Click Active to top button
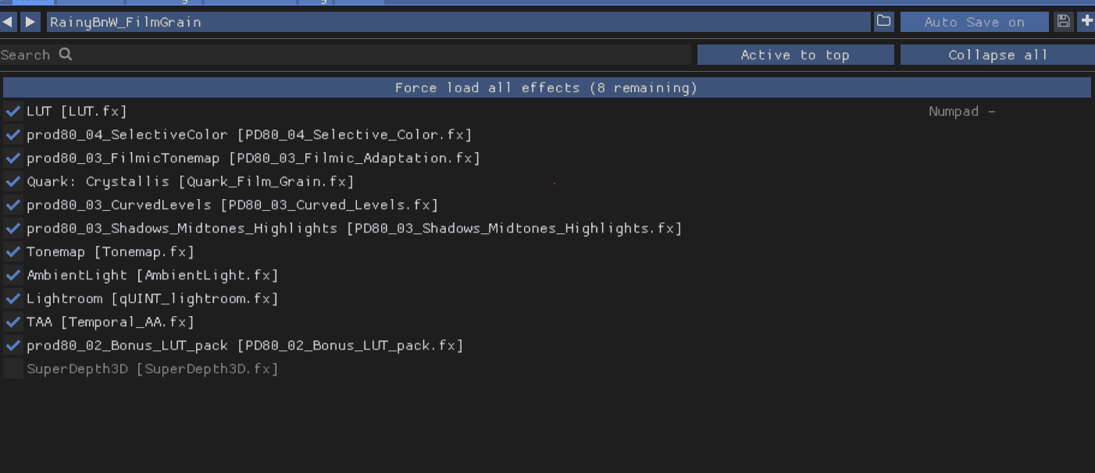The width and height of the screenshot is (1095, 473). point(795,55)
